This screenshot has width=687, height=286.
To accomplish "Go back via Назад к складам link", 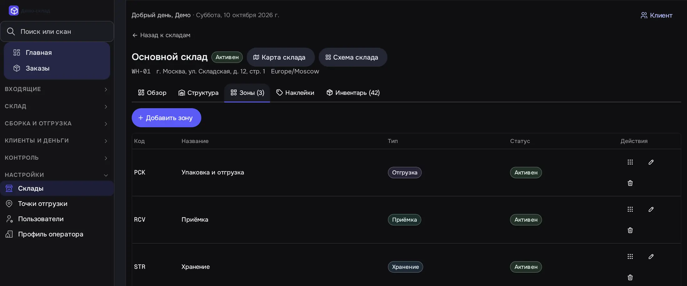I will pyautogui.click(x=161, y=35).
